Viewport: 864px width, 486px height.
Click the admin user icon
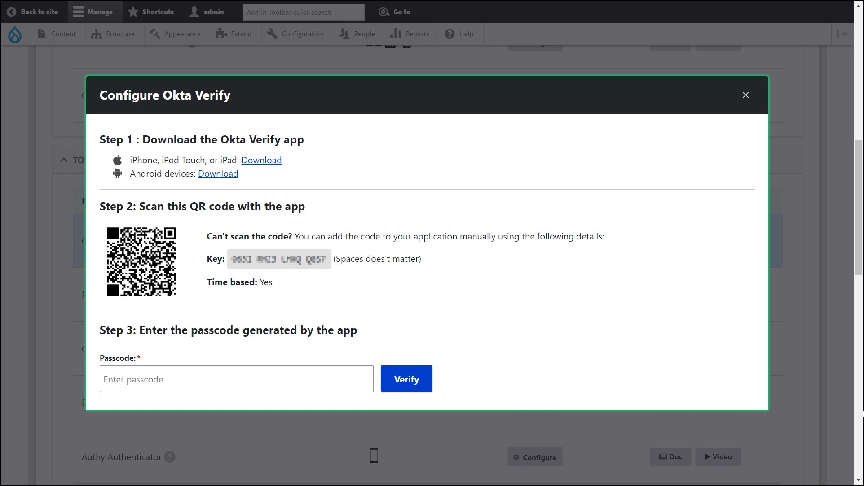point(194,12)
